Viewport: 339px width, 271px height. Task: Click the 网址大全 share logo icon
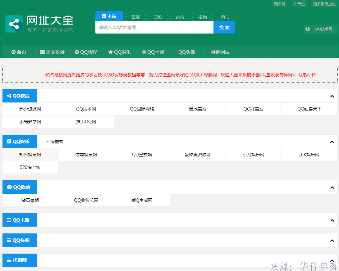point(14,24)
